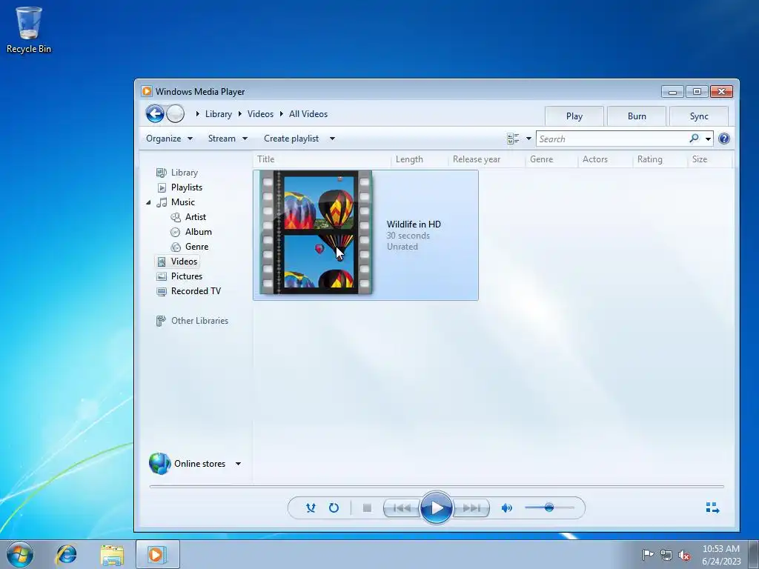Switch to the Sync tab
The width and height of the screenshot is (759, 569).
coord(699,116)
